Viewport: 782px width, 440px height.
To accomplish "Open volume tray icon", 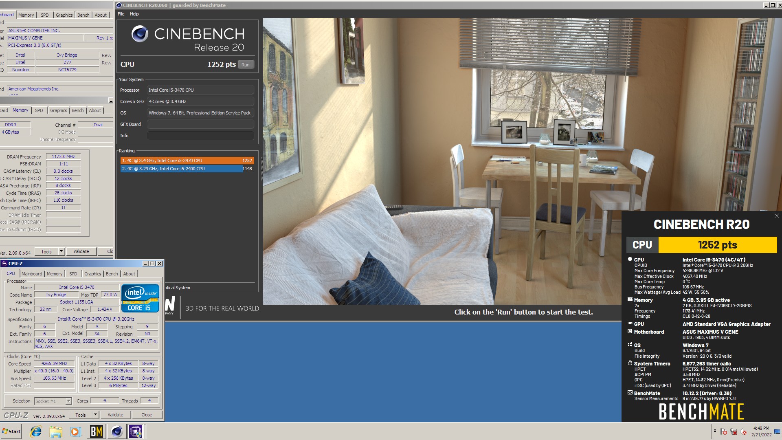I will pos(743,431).
